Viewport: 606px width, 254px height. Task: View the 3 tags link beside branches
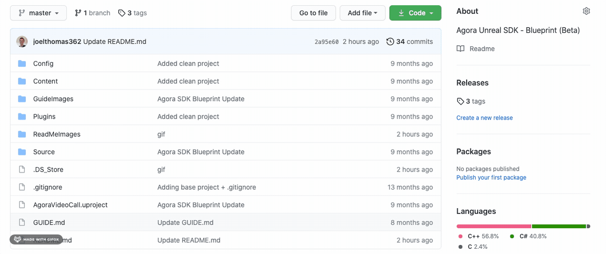(x=133, y=13)
